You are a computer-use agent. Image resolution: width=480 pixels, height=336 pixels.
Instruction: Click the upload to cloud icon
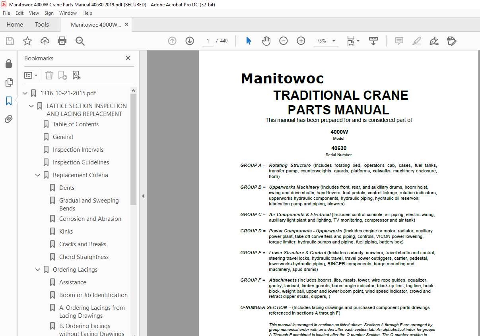(45, 41)
